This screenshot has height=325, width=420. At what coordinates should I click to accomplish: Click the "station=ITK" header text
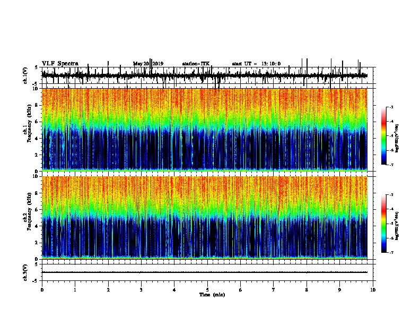(x=196, y=64)
